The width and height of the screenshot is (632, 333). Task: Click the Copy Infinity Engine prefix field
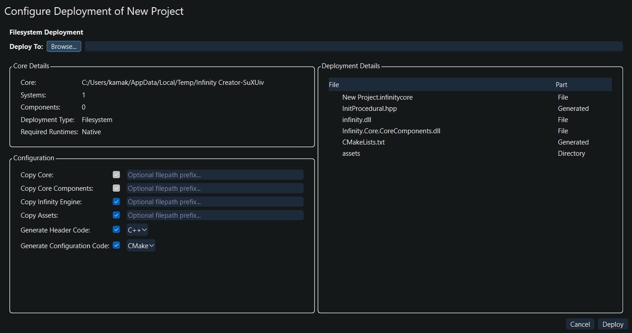click(x=214, y=202)
